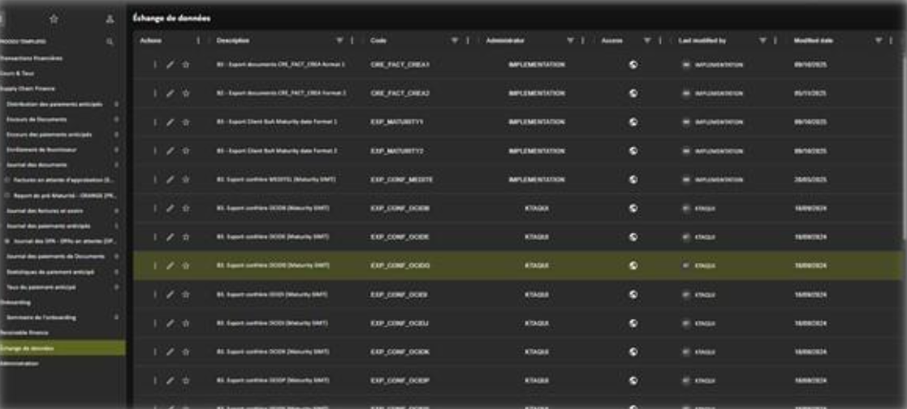This screenshot has height=409, width=907.
Task: Edit the EXP_MATURITY2 export with pencil
Action: pyautogui.click(x=170, y=150)
